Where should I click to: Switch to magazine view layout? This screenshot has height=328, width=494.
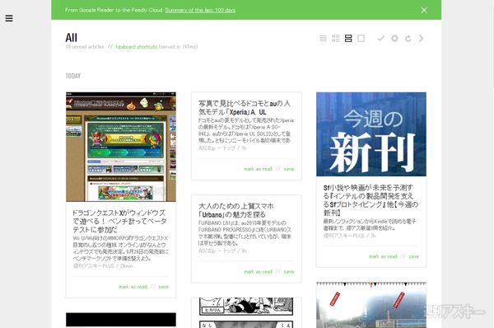point(336,39)
